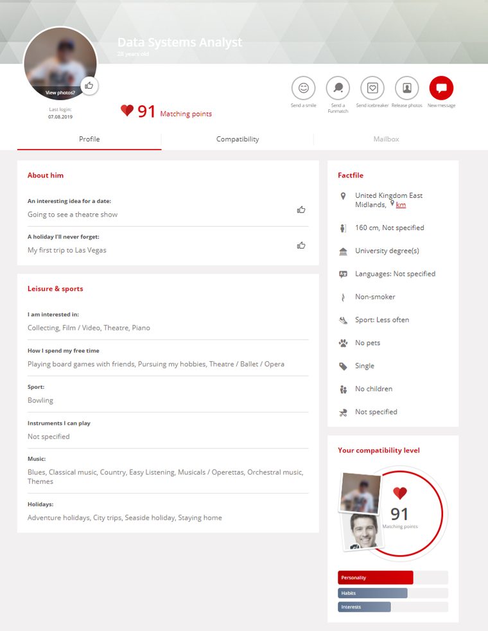View photos on the profile picture
Image resolution: width=488 pixels, height=631 pixels.
pyautogui.click(x=60, y=93)
